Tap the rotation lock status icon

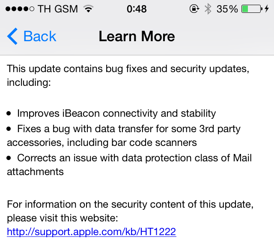click(194, 9)
